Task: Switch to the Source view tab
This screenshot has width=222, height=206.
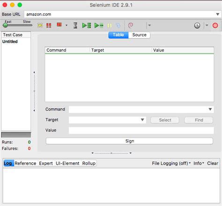Action: pos(139,35)
